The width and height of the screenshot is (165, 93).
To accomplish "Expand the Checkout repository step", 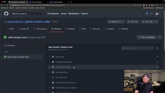I will pyautogui.click(x=49, y=62).
